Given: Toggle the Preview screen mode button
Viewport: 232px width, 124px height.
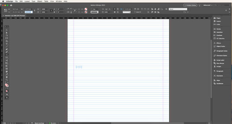Looking at the screenshot, I should coord(7,98).
